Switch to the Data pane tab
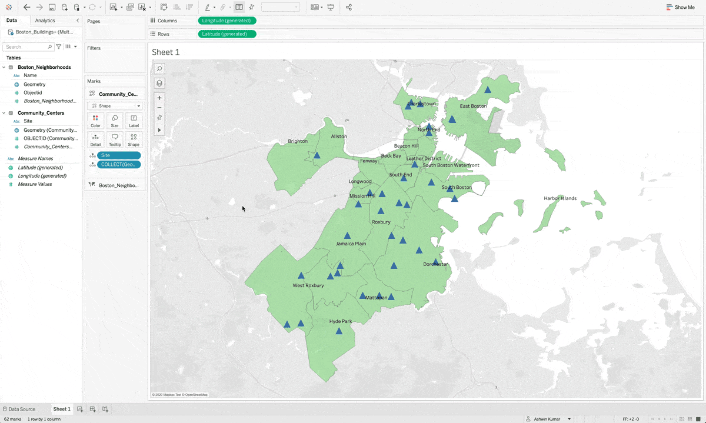The image size is (706, 423). click(x=12, y=21)
